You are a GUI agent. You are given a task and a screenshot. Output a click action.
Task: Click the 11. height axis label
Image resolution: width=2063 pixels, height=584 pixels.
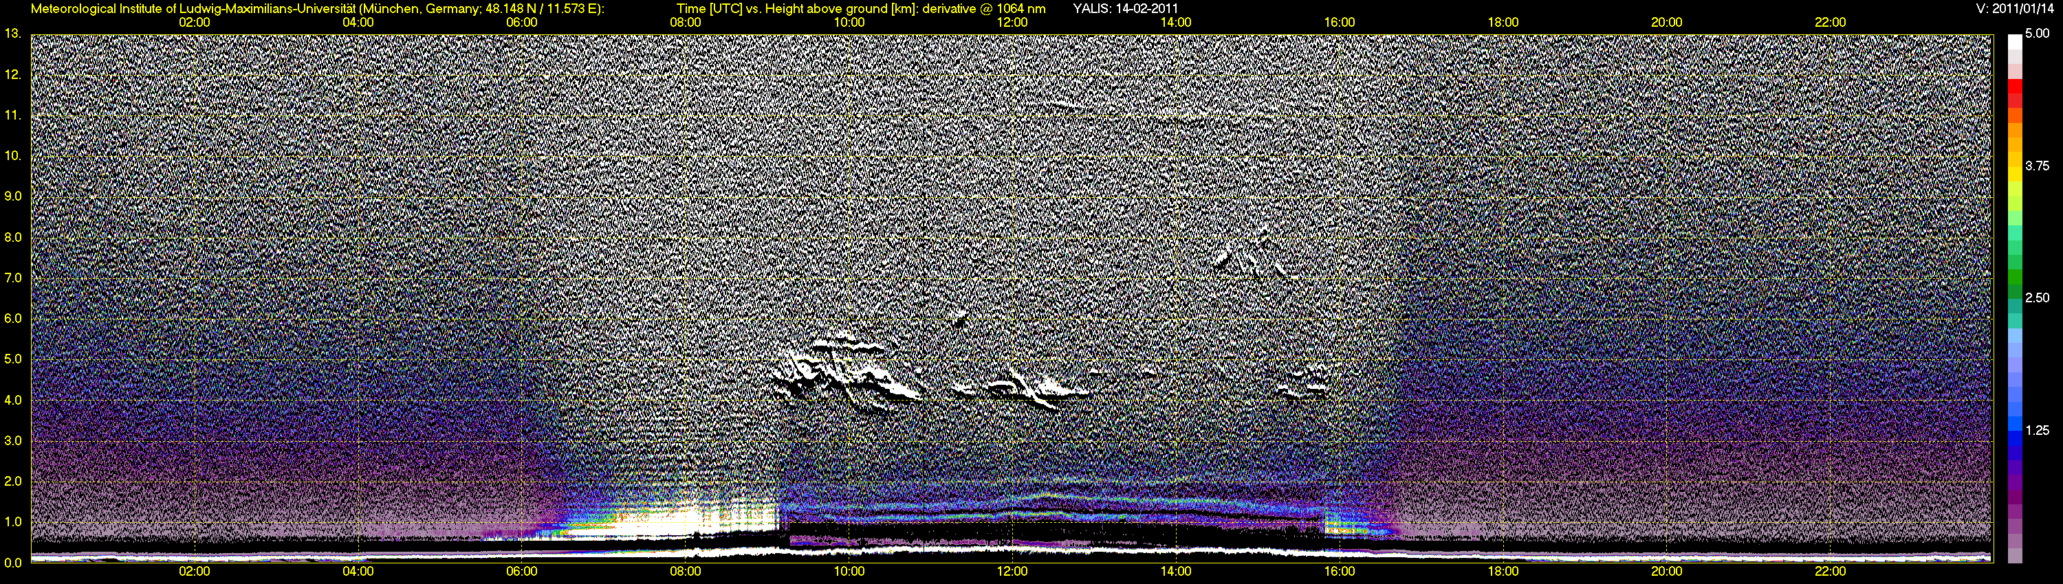pyautogui.click(x=13, y=115)
